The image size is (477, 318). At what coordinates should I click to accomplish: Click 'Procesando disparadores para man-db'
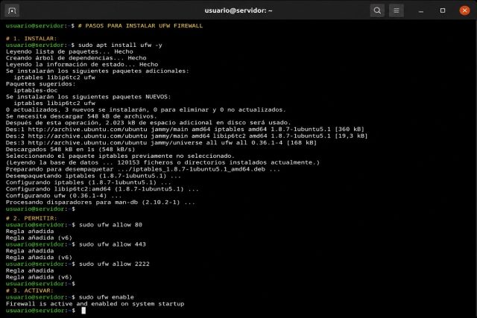101,203
